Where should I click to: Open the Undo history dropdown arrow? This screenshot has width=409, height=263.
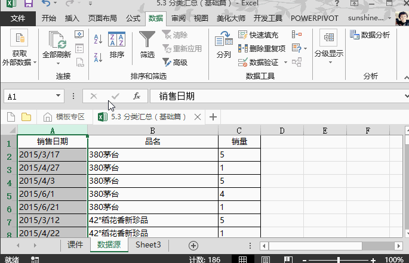pyautogui.click(x=55, y=3)
